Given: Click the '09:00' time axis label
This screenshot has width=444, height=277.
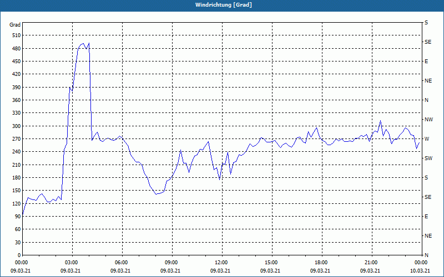Looking at the screenshot, I should 171,262.
